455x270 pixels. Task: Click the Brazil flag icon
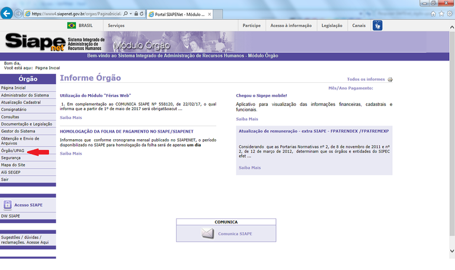point(72,25)
